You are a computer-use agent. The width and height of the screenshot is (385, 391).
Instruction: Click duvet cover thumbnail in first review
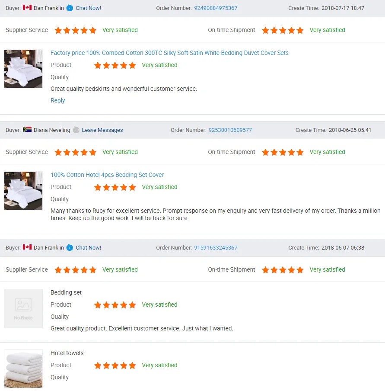pyautogui.click(x=23, y=69)
